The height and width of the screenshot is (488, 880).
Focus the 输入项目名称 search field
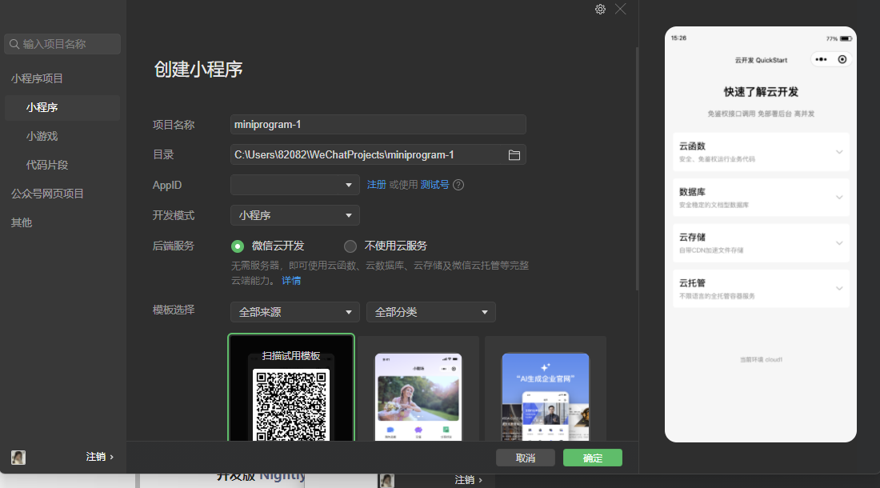click(62, 44)
